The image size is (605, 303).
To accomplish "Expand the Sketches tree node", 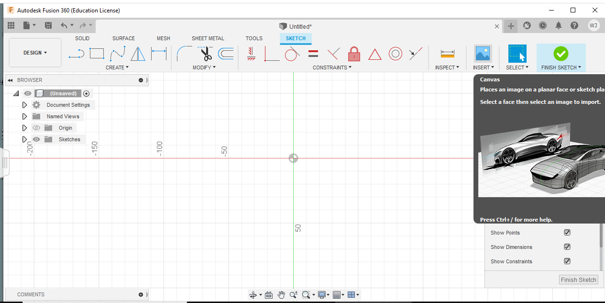I will [x=25, y=139].
